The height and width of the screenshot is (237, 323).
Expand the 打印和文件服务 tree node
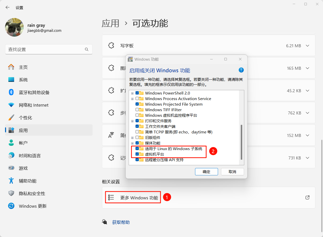coord(132,121)
